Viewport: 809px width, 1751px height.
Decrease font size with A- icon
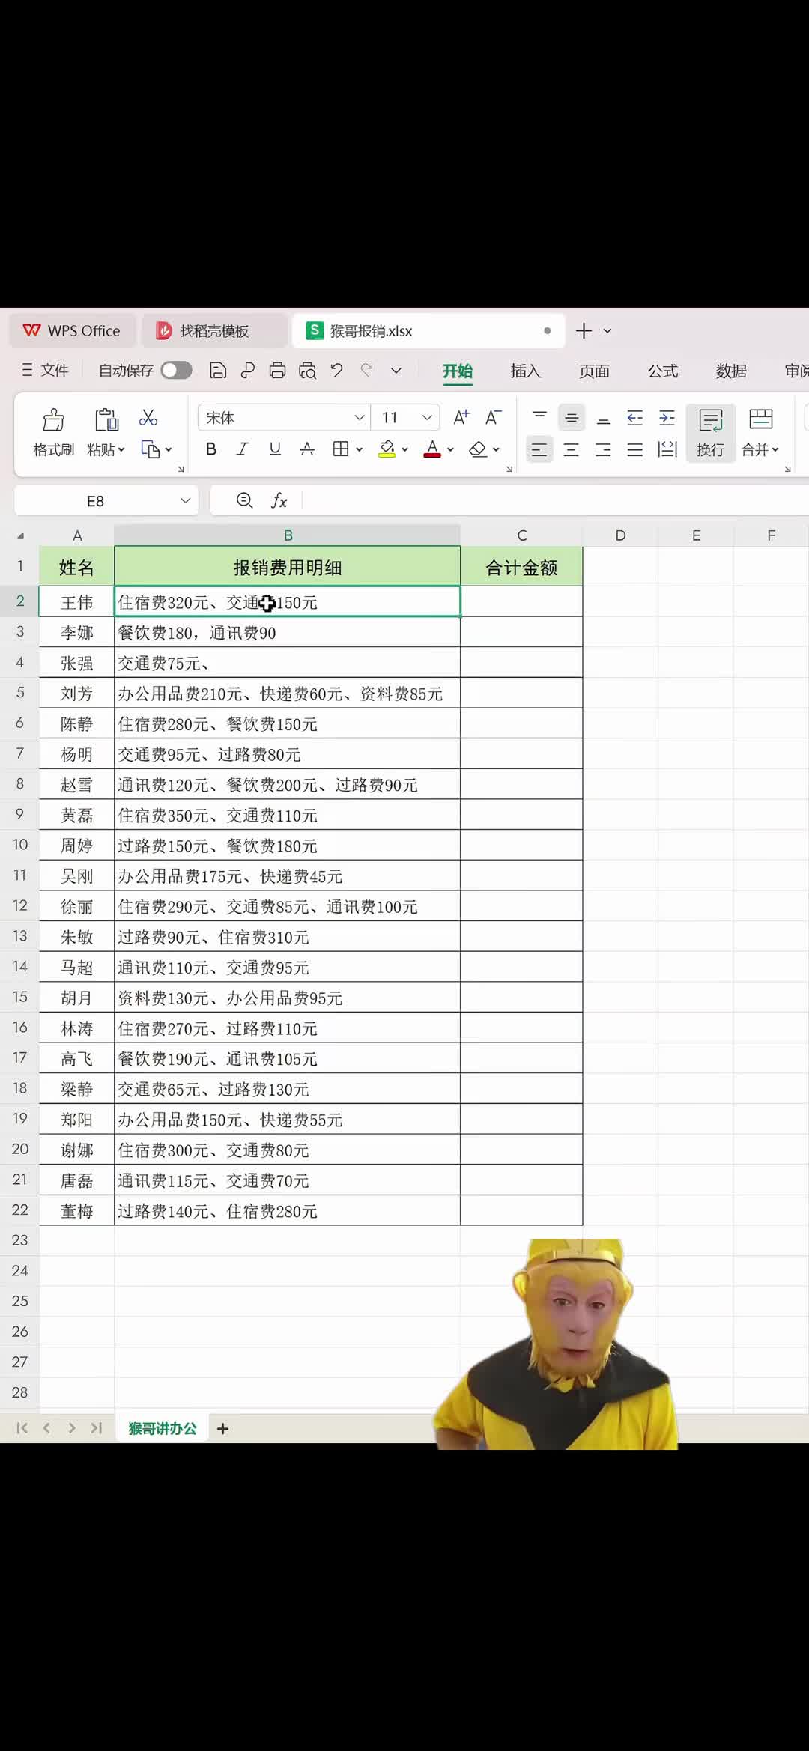(493, 417)
